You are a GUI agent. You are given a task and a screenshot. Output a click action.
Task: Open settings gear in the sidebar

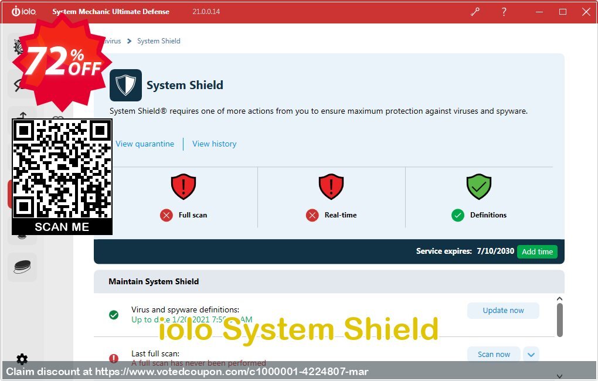click(22, 359)
